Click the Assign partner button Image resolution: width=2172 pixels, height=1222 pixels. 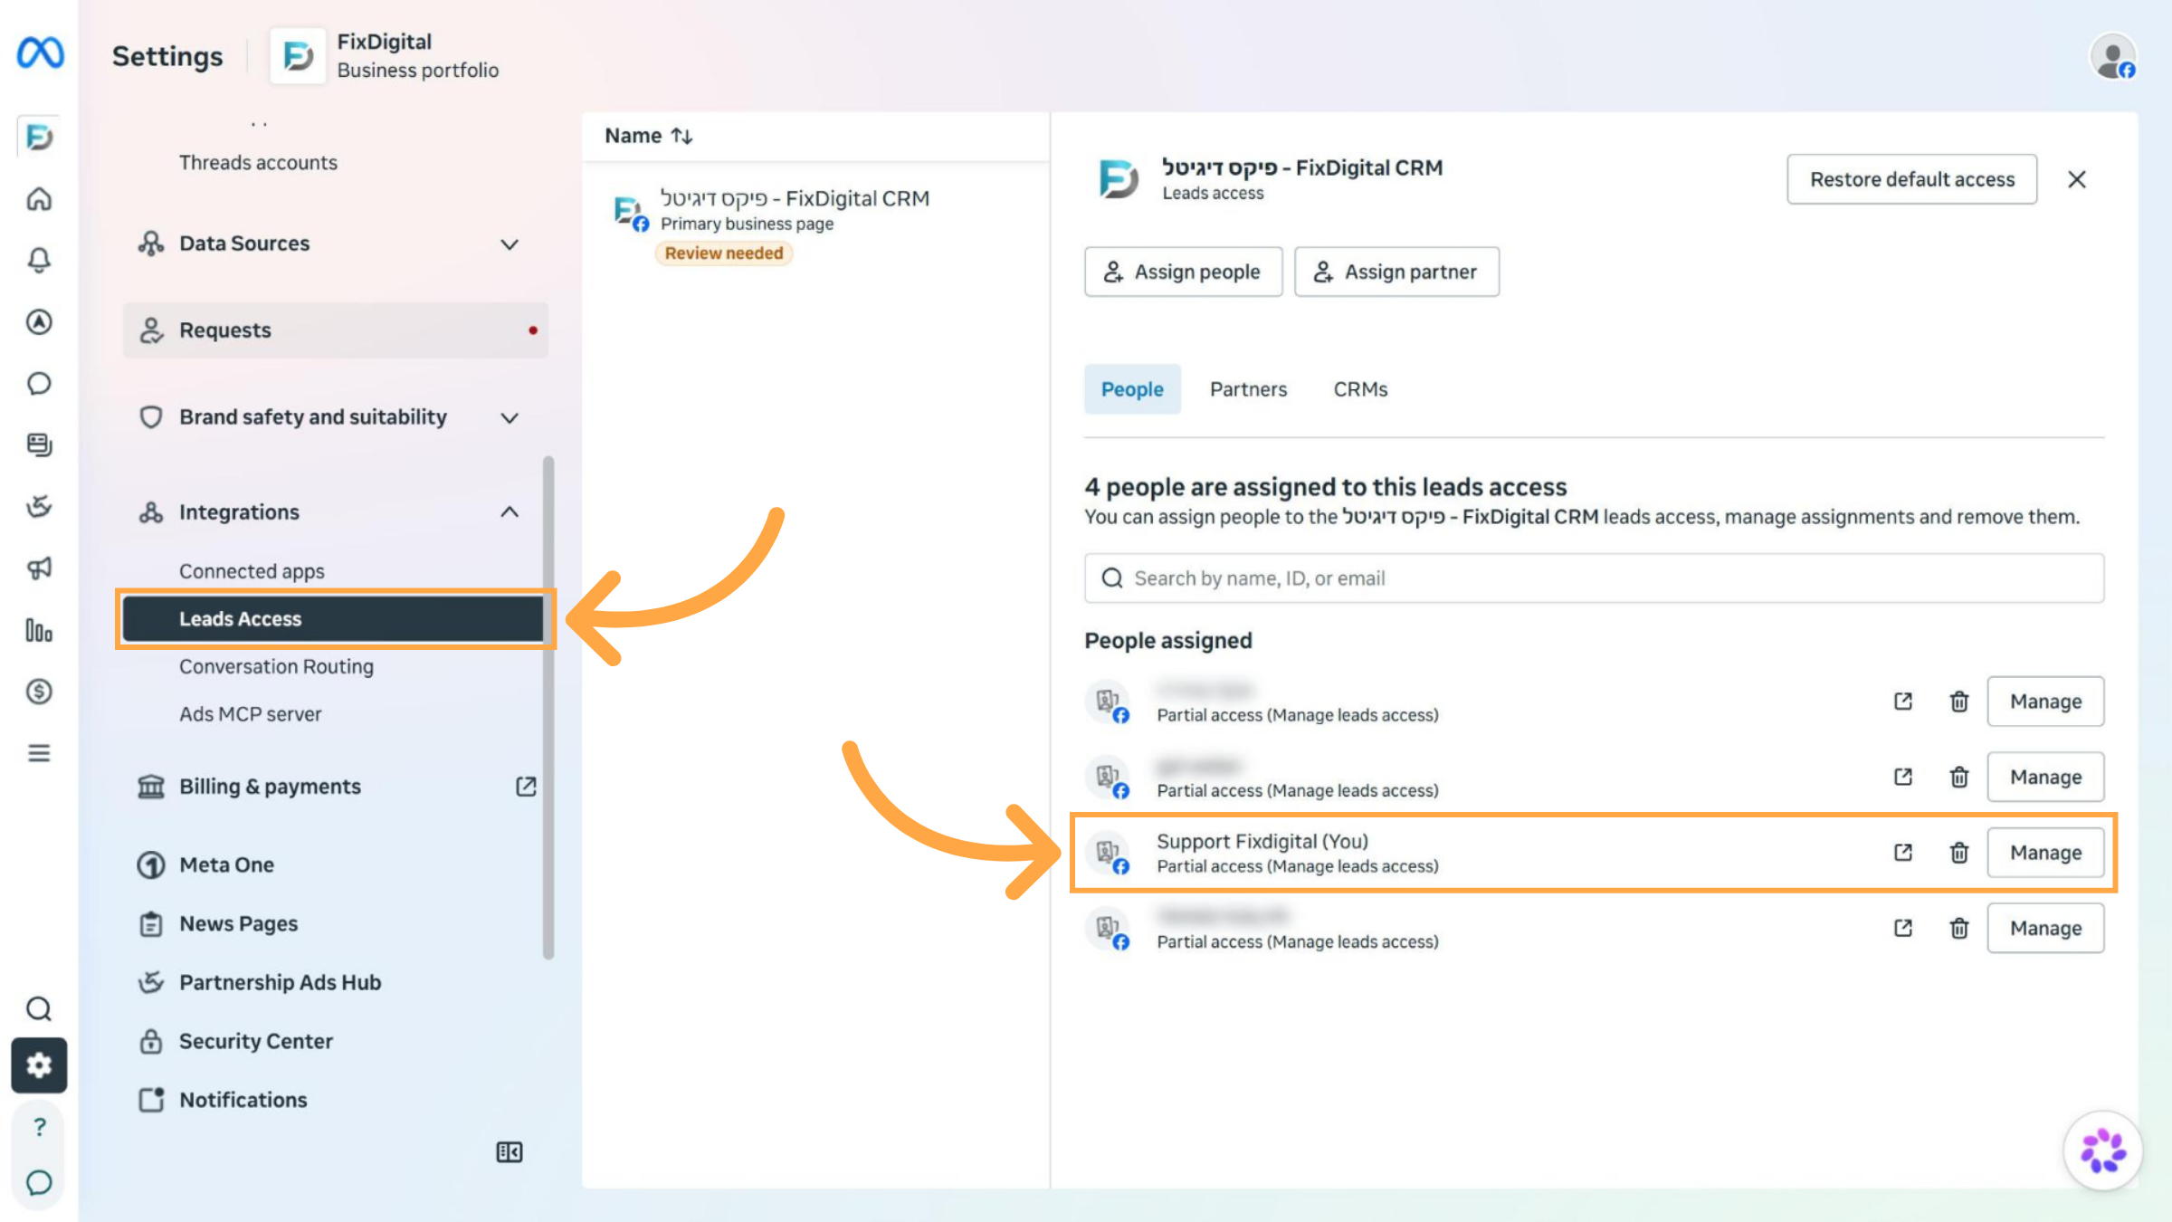pos(1396,272)
